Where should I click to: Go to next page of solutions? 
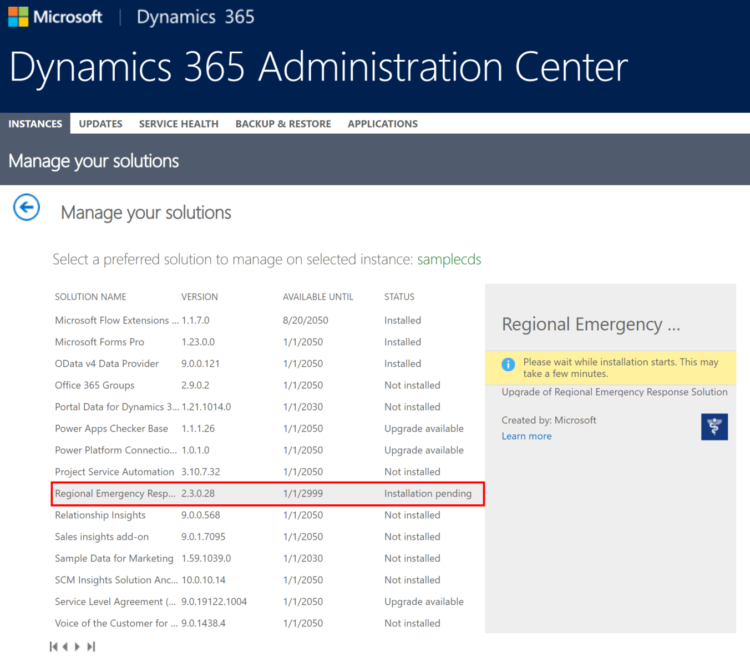[x=77, y=646]
